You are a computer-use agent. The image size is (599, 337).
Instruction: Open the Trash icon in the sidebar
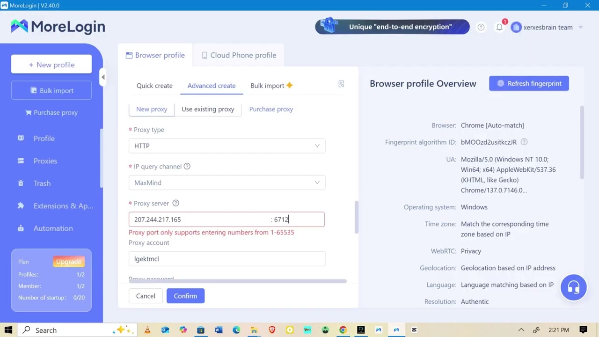pyautogui.click(x=21, y=183)
